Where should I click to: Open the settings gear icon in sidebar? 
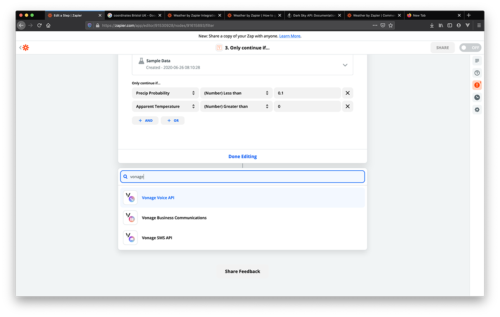[477, 110]
